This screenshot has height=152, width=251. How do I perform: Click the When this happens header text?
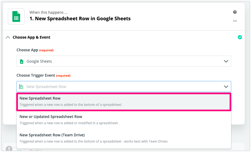(x=48, y=12)
